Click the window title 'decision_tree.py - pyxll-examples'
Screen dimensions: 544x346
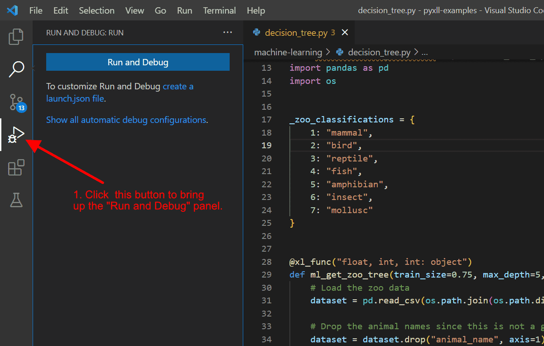(x=417, y=10)
